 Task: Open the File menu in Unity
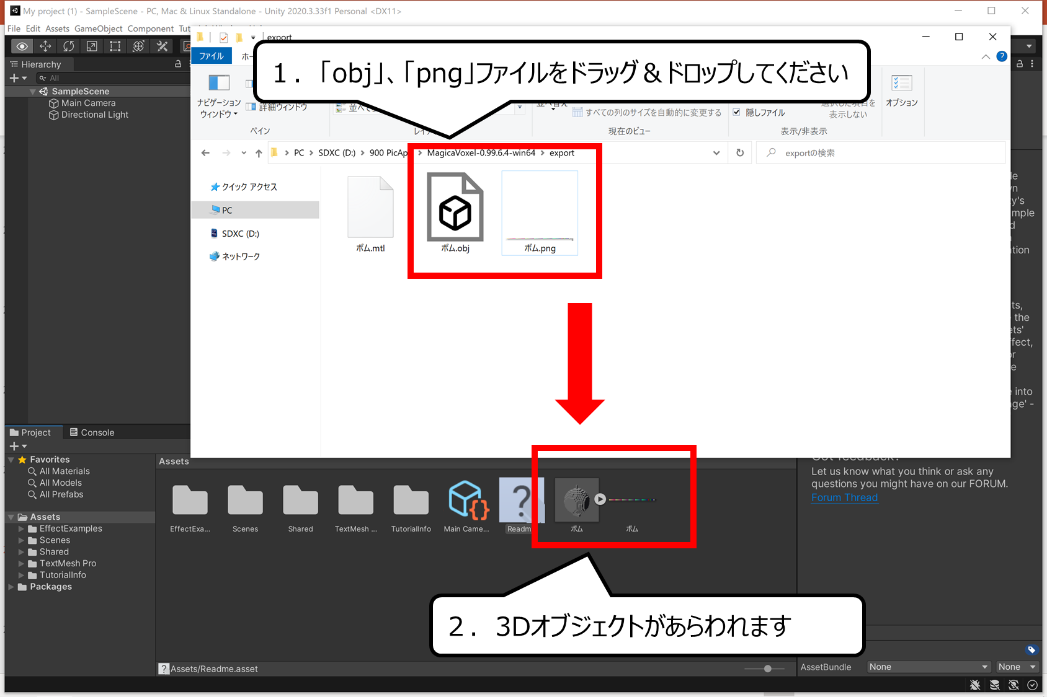14,28
